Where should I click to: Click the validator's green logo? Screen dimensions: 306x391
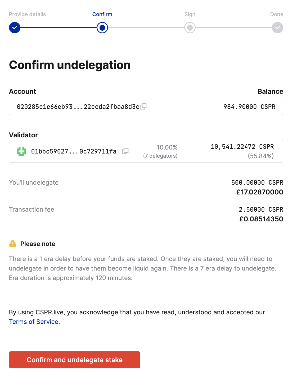[x=22, y=151]
